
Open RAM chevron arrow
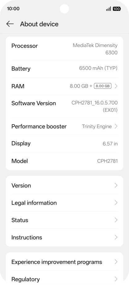[x=116, y=86]
